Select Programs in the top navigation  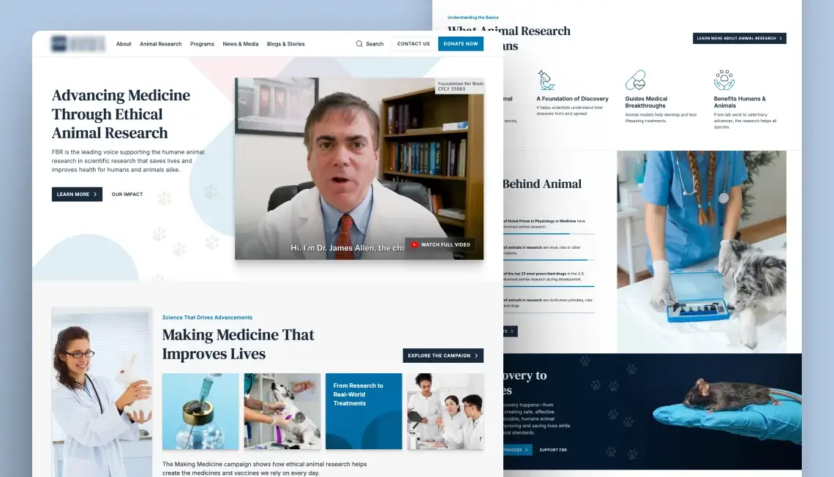[202, 44]
